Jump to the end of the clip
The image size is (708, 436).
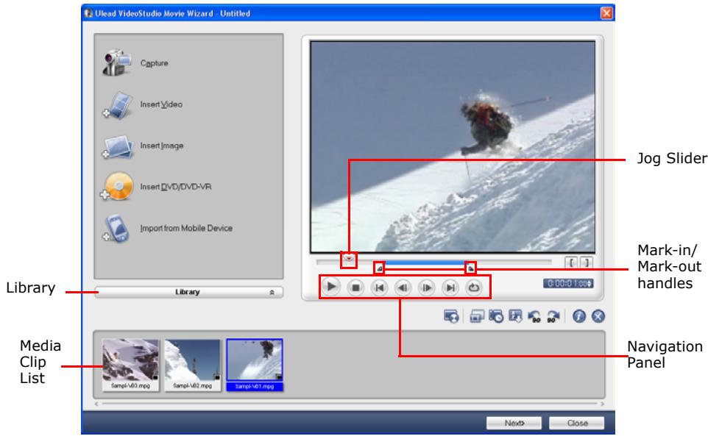click(450, 287)
